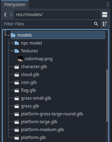Select grass-small.glb in file list
112x142 pixels.
[36, 98]
